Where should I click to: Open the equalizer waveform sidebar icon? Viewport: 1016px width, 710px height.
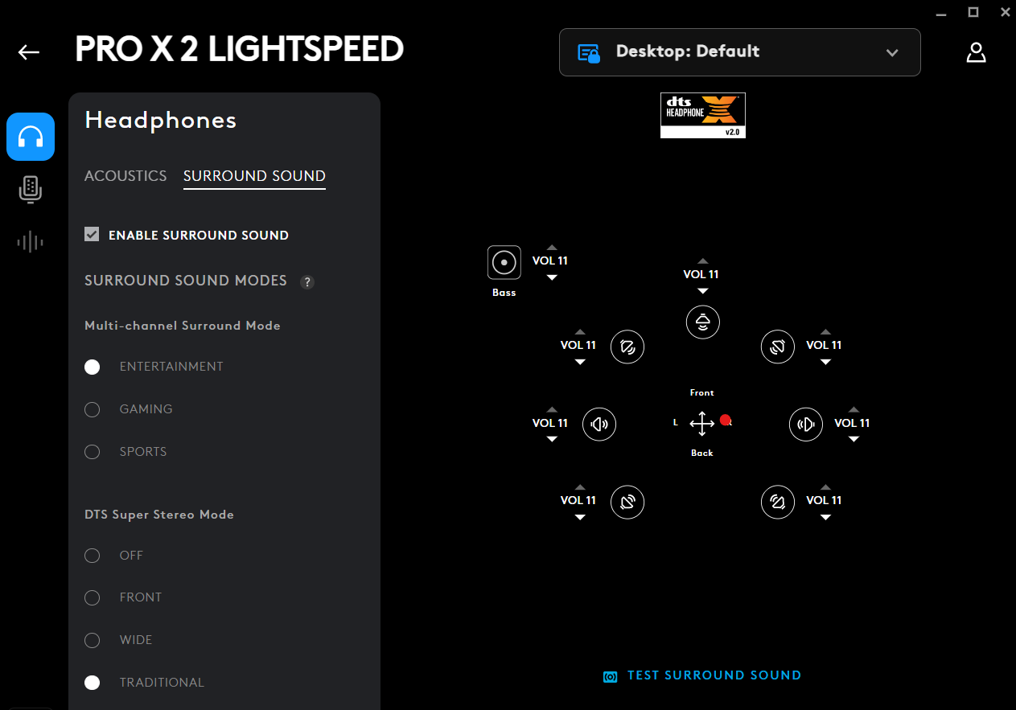[31, 241]
